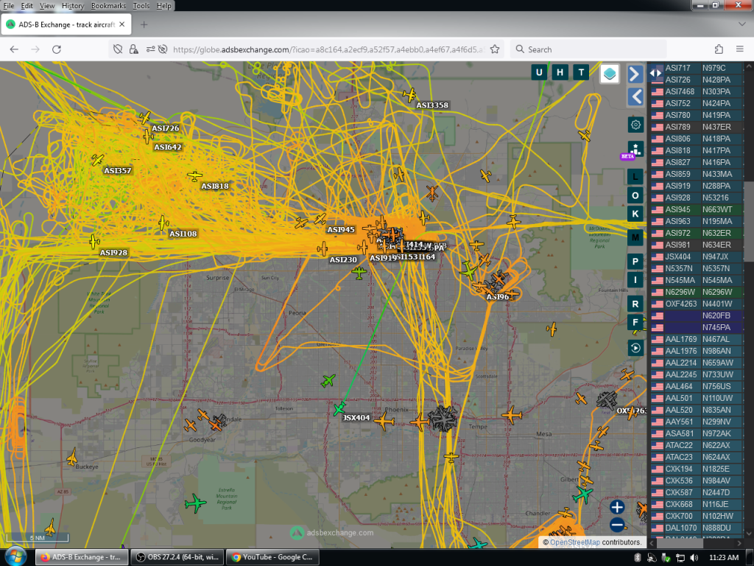Select the ASI789 N437ER row
Image resolution: width=754 pixels, height=566 pixels.
pos(696,127)
